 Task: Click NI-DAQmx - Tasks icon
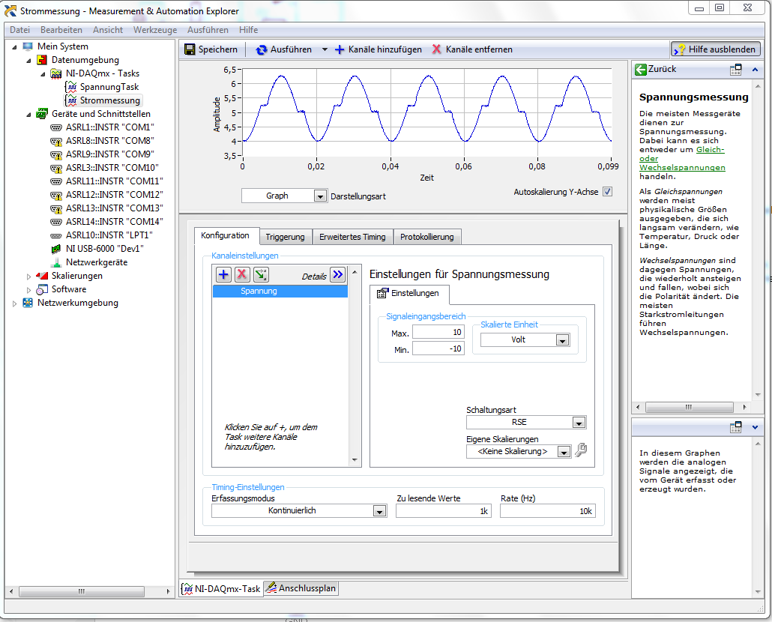click(x=56, y=73)
